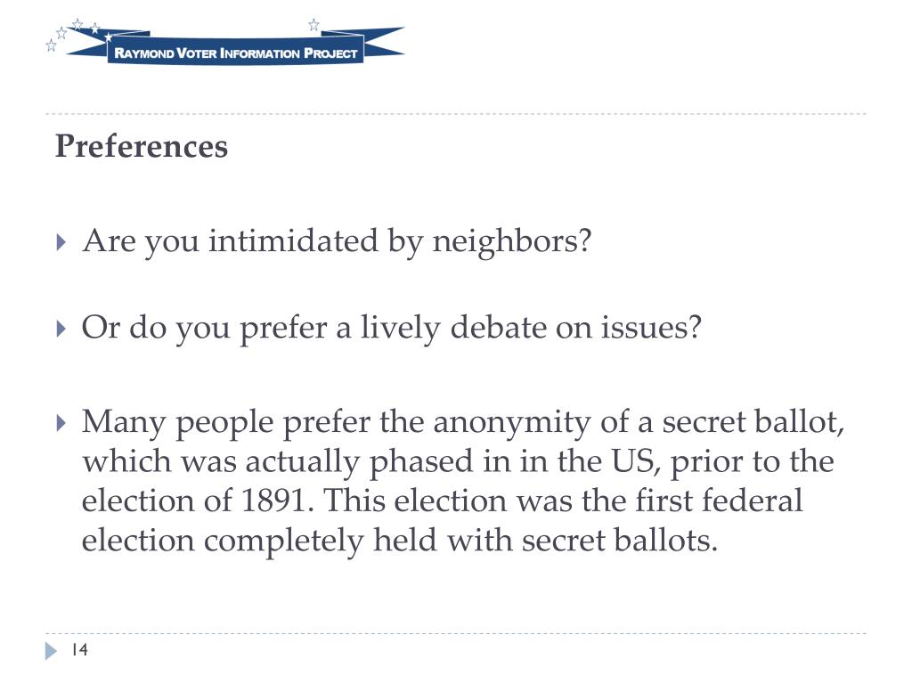Click the lone star above the banner's right side

point(313,24)
